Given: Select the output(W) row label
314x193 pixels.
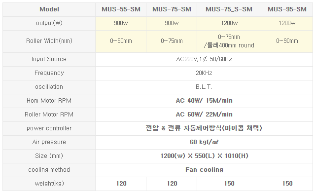Looking at the screenshot, I should pos(49,23).
